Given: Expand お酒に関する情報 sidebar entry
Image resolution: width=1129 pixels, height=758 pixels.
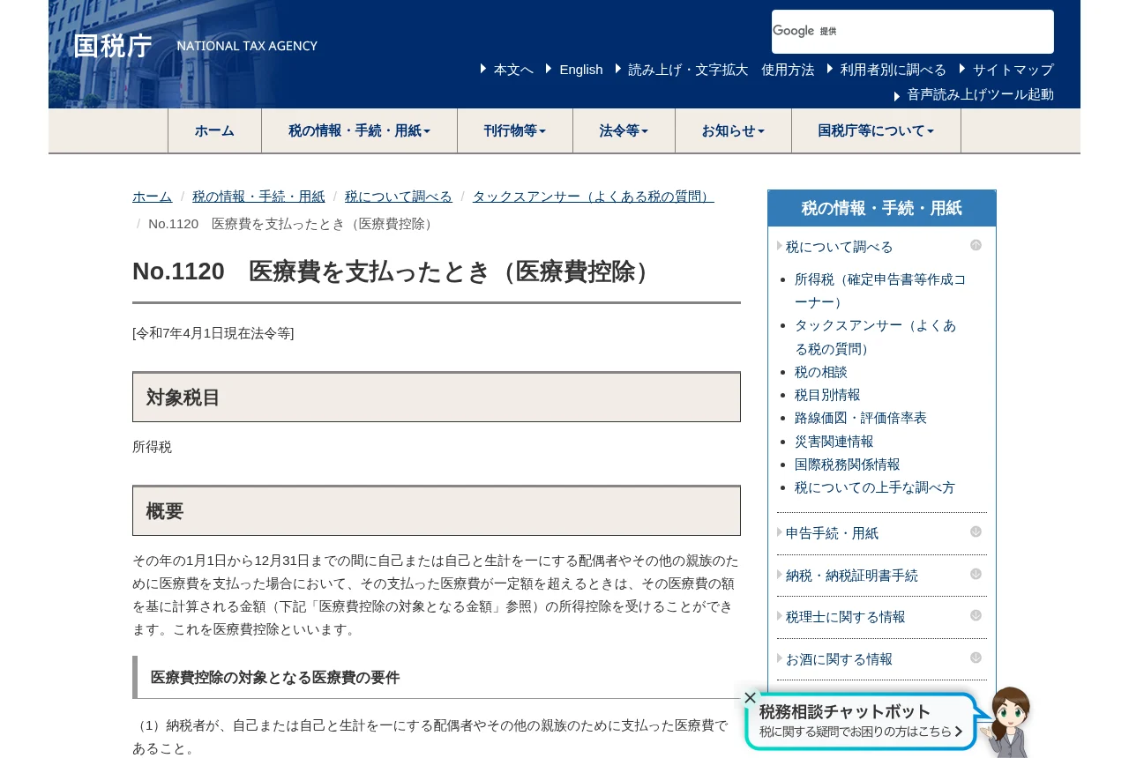Looking at the screenshot, I should 839,659.
